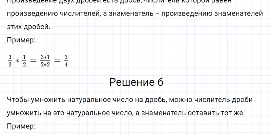Click the word "можно" in the Решение б text

[x=178, y=100]
